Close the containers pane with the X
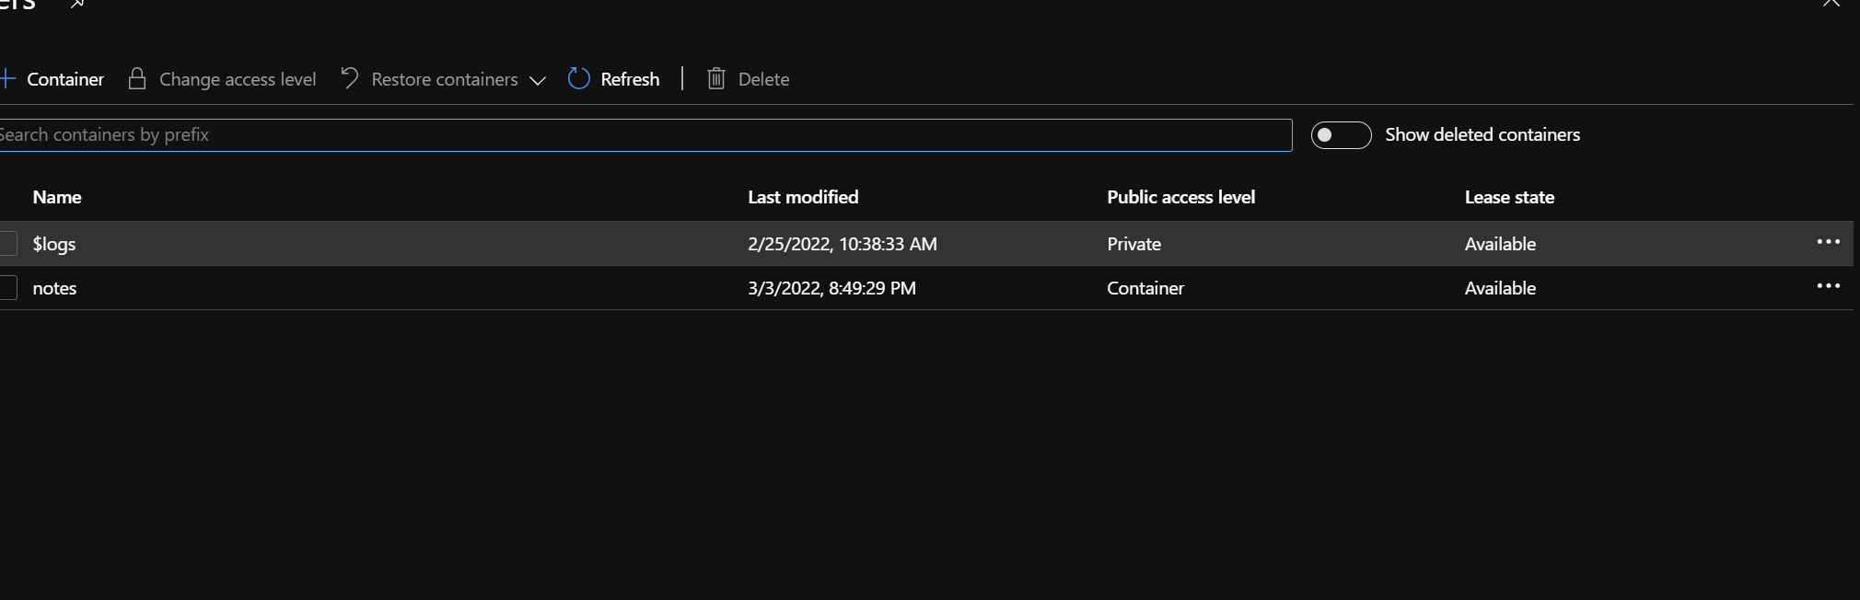The height and width of the screenshot is (600, 1860). coord(1831,4)
